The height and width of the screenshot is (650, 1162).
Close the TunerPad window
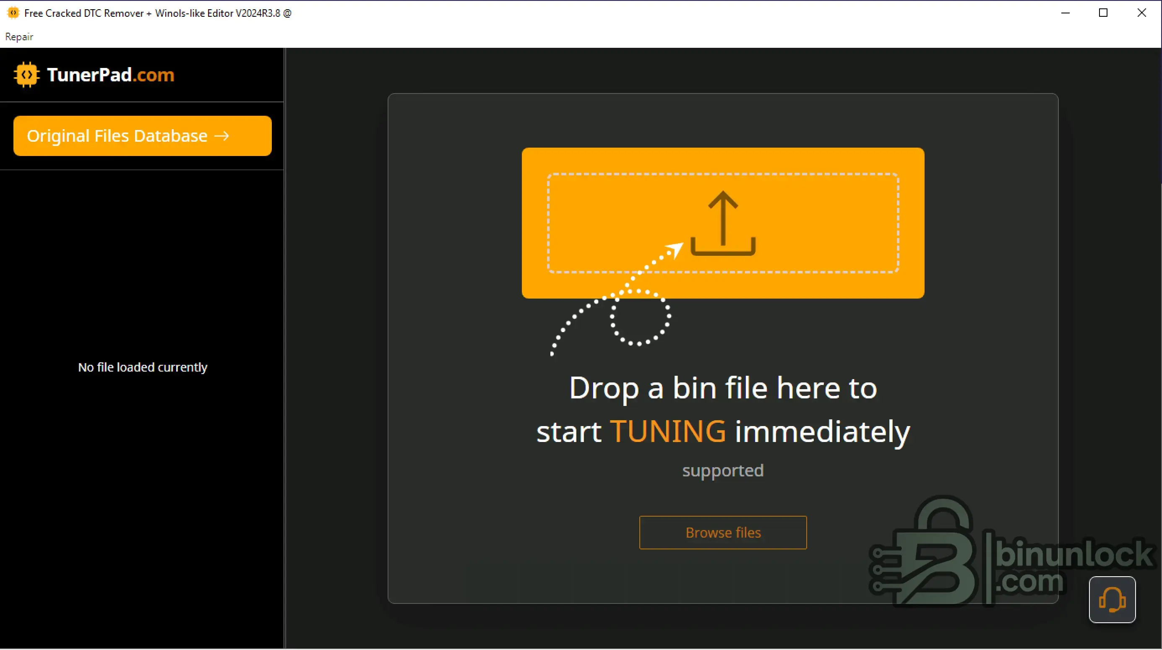(1142, 13)
